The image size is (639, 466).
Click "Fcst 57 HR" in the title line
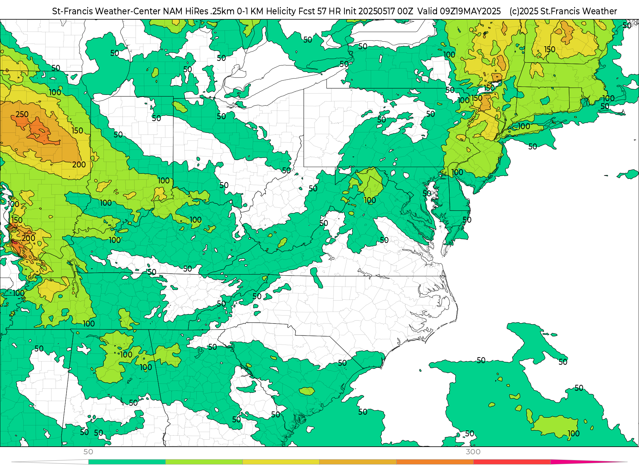coord(320,11)
